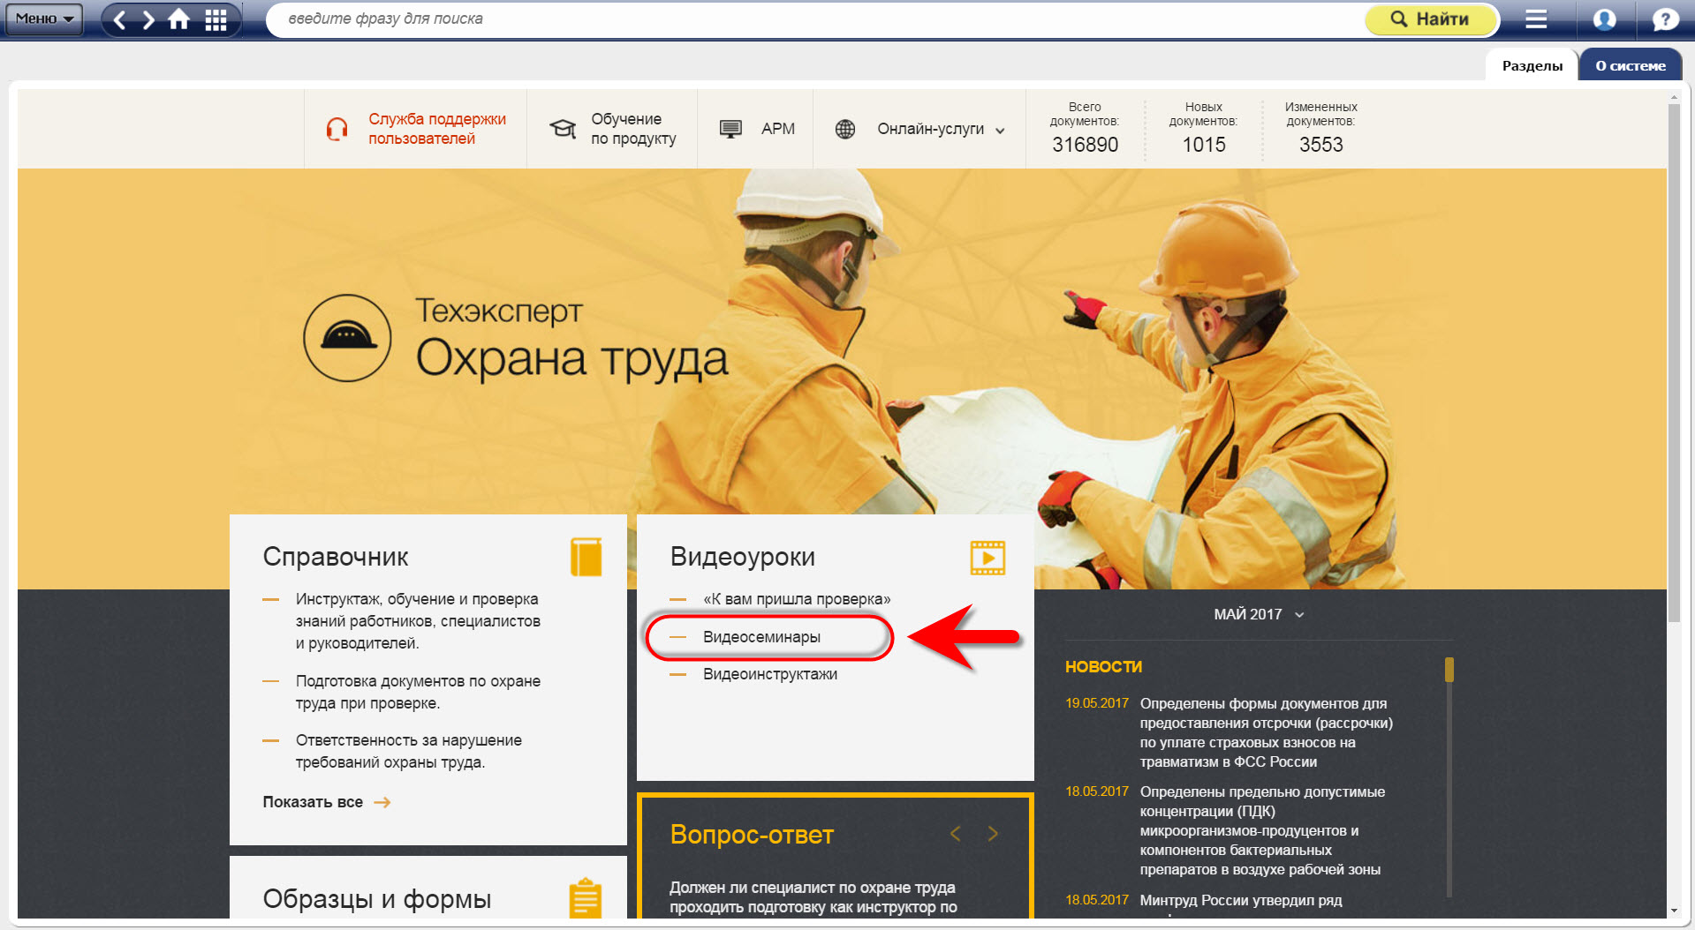Viewport: 1695px width, 930px height.
Task: Open the МАЙ 2017 month selector
Action: click(1258, 614)
